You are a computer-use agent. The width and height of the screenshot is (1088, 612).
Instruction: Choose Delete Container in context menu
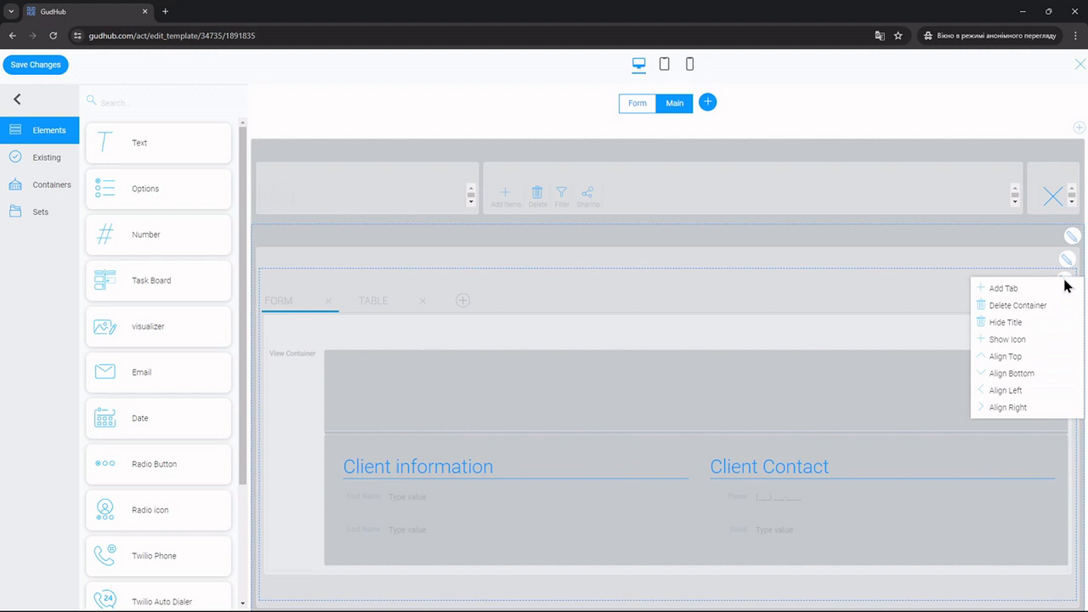[x=1027, y=305]
